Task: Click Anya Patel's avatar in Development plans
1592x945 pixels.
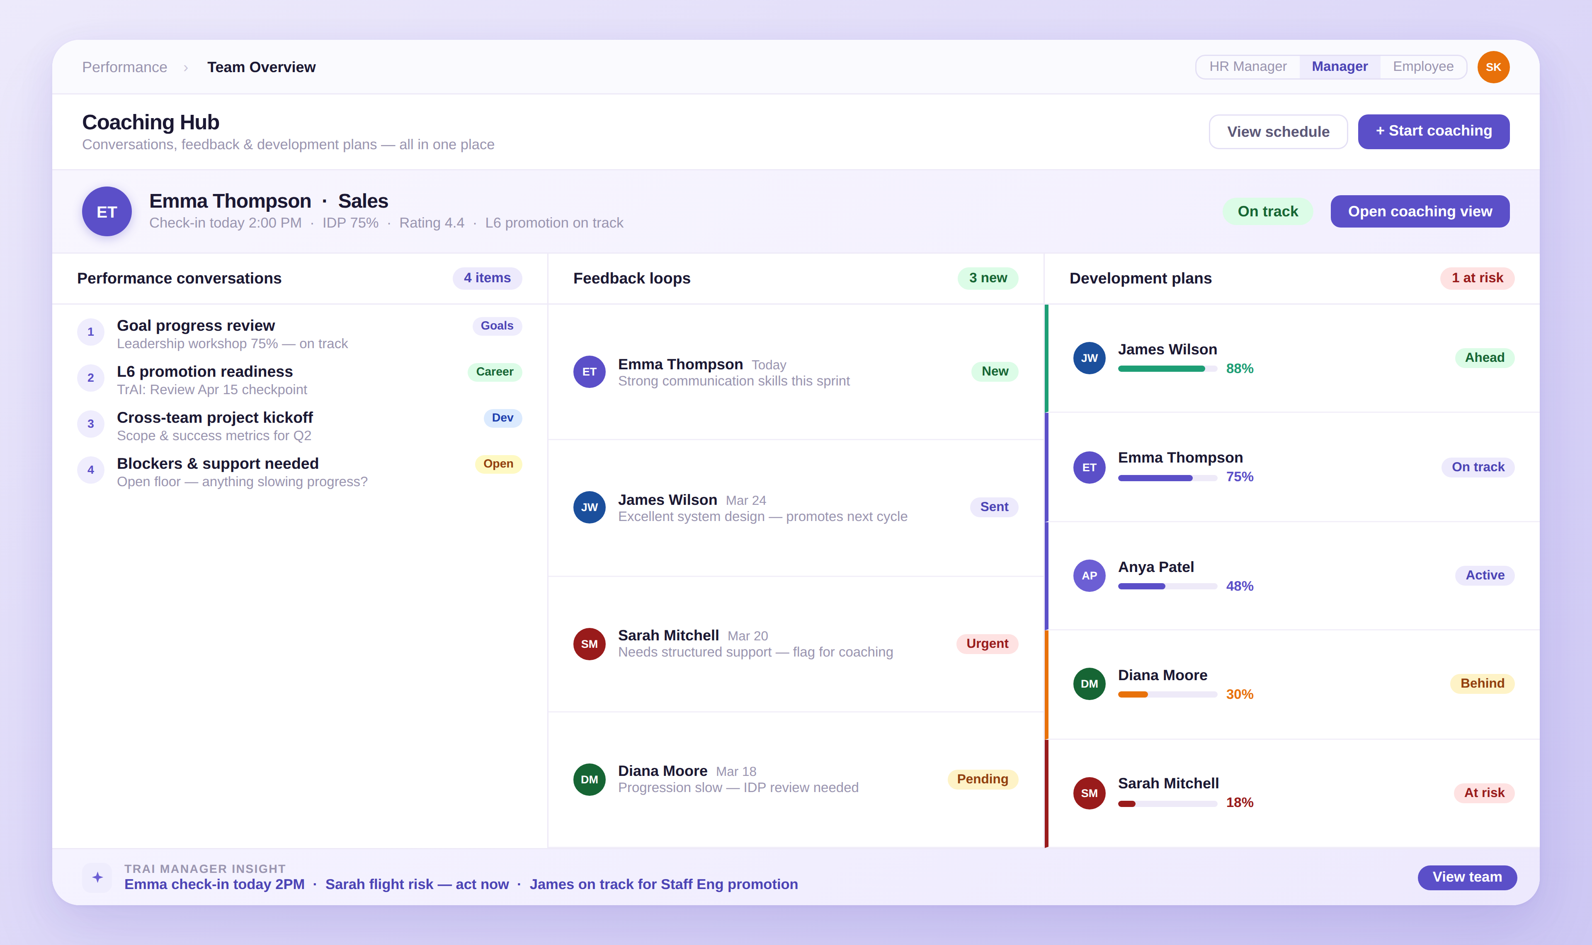Action: click(1089, 575)
